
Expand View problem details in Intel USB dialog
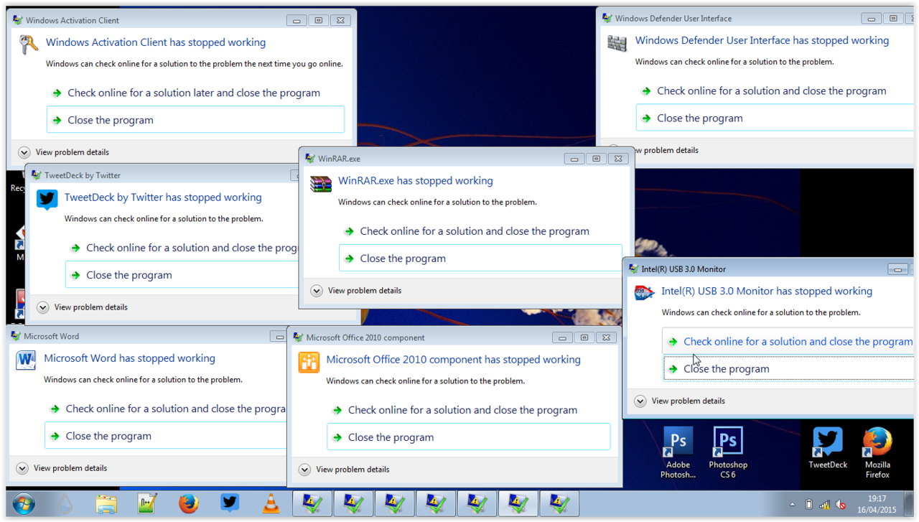[640, 401]
